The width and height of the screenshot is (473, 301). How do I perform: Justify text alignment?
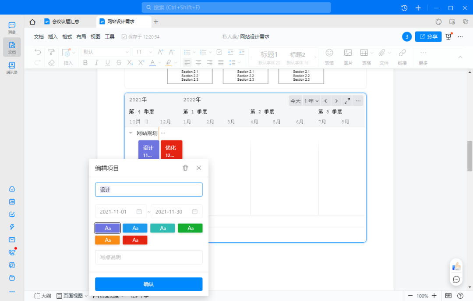click(x=221, y=63)
